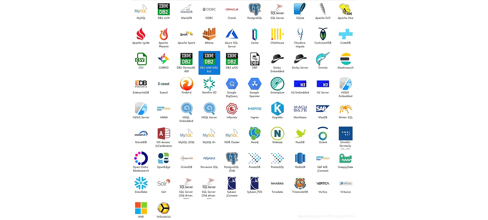The width and height of the screenshot is (488, 220).
Task: Choose the DB2 z/OS icon
Action: (232, 59)
